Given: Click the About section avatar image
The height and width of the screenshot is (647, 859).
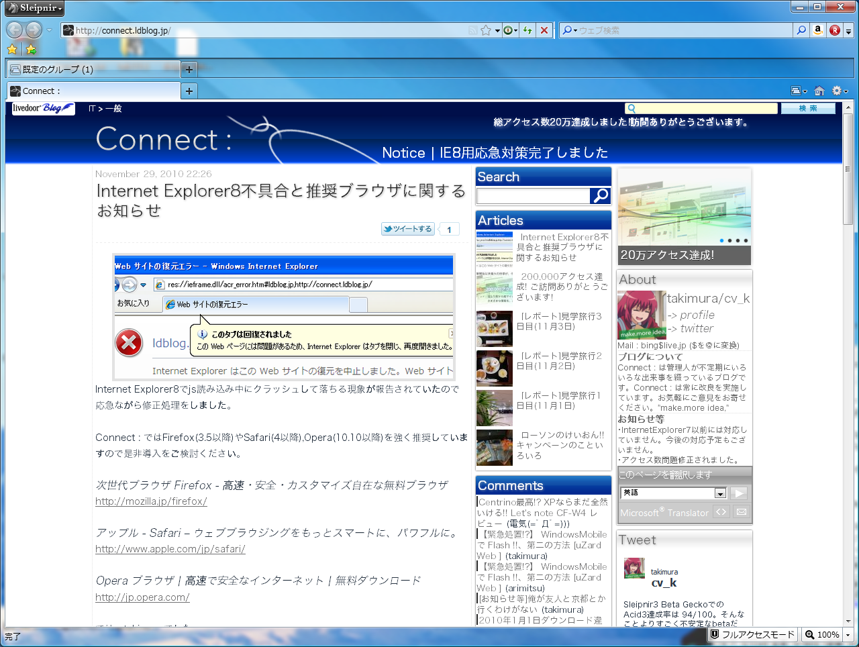Looking at the screenshot, I should click(x=642, y=315).
